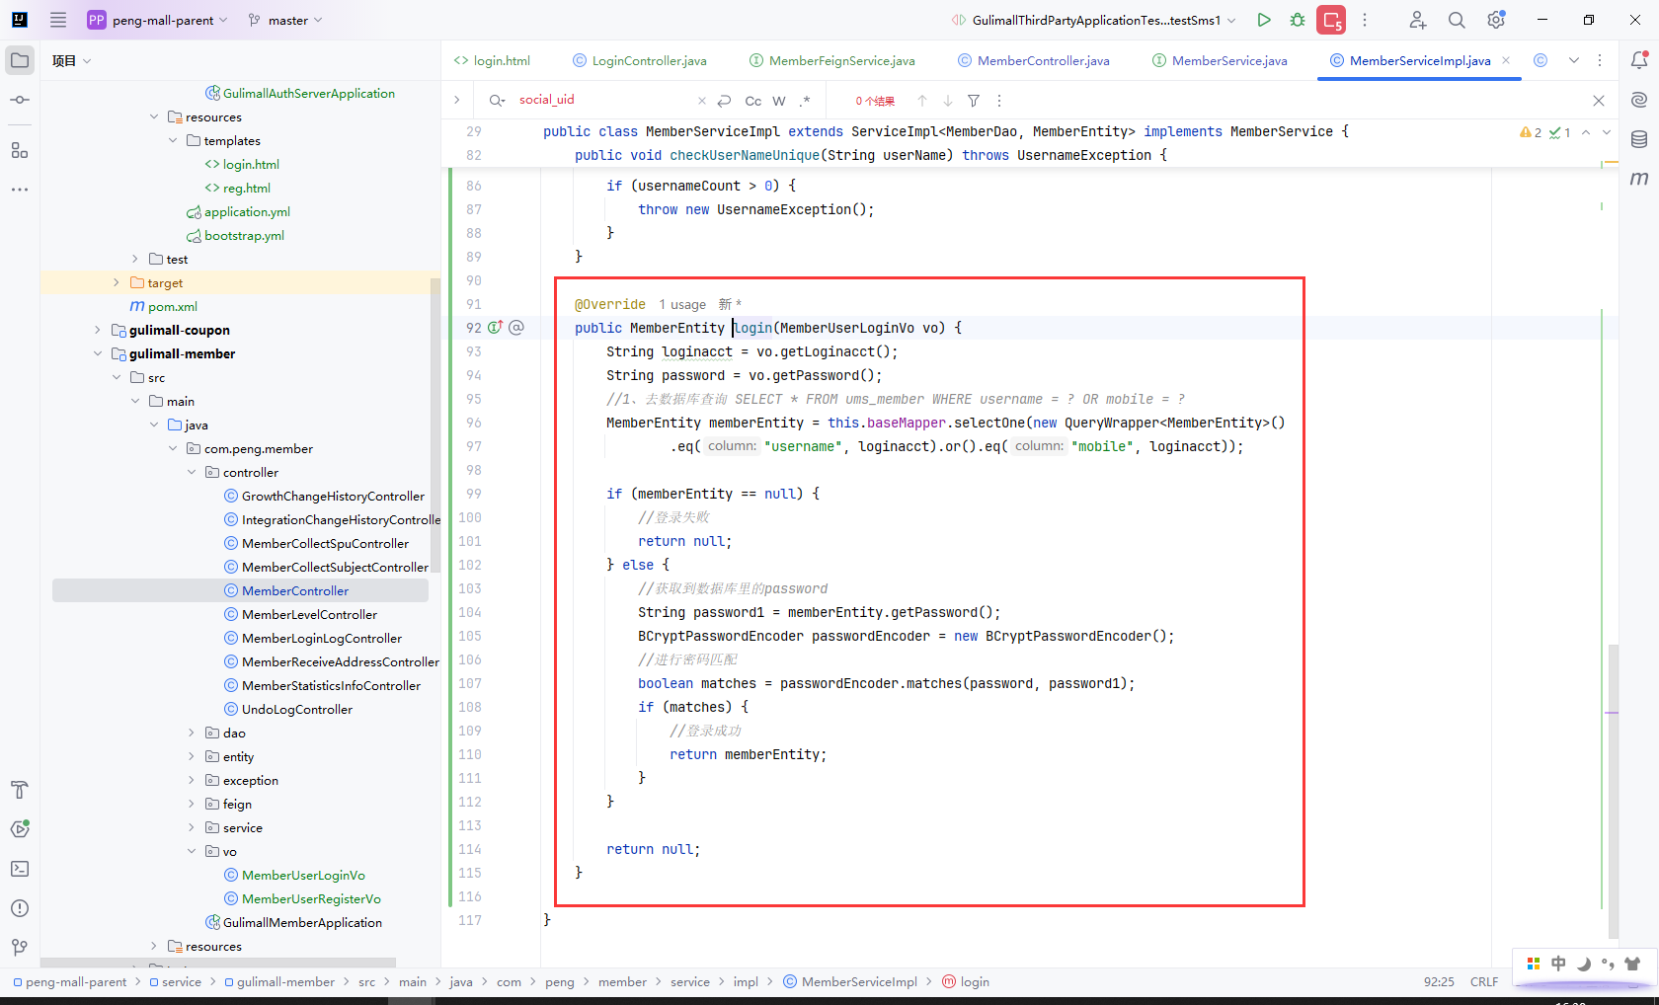The height and width of the screenshot is (1005, 1659).
Task: Open the peng-mall-parent project dropdown
Action: [158, 20]
